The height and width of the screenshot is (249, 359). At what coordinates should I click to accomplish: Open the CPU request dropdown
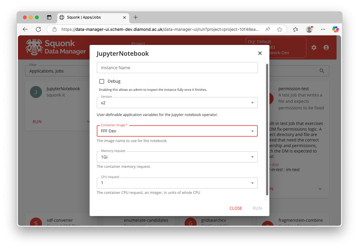point(177,183)
